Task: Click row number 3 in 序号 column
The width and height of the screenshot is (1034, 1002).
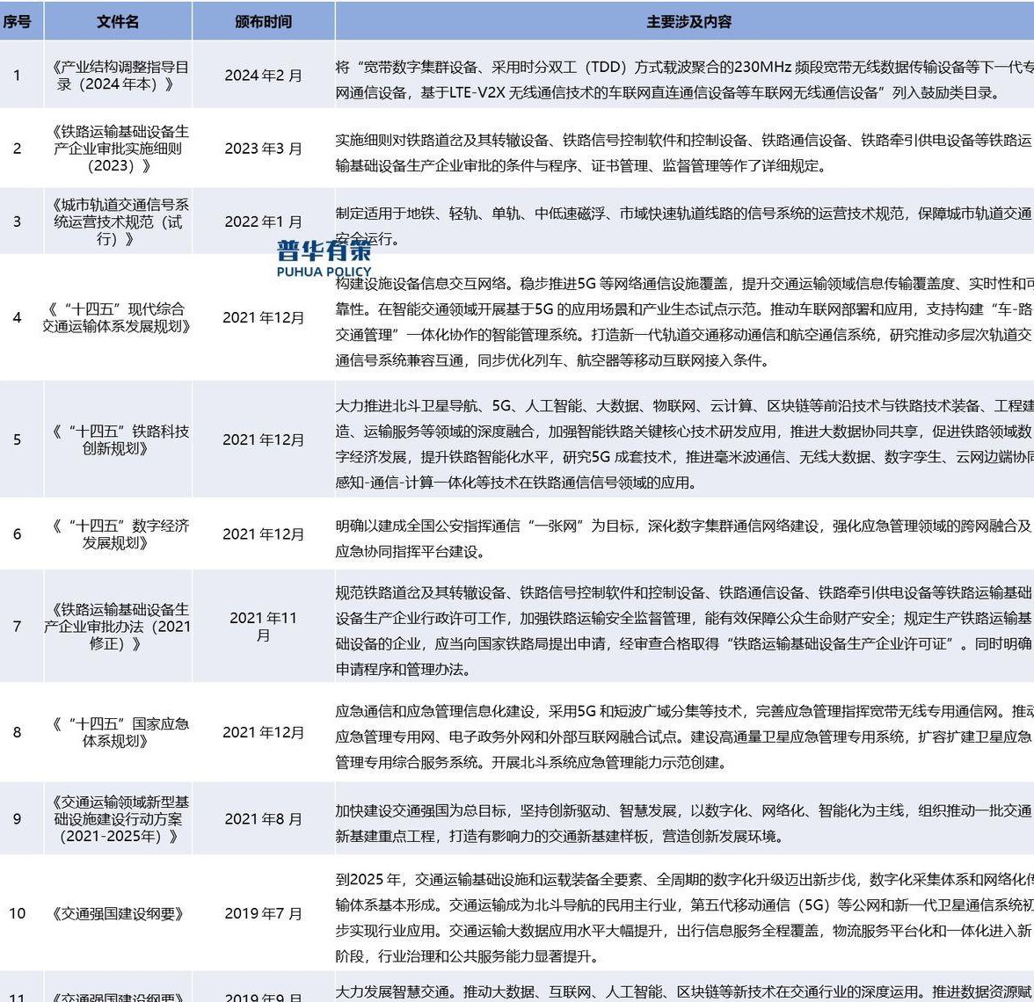Action: pos(18,221)
